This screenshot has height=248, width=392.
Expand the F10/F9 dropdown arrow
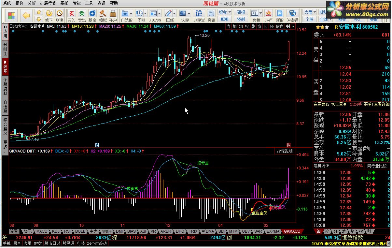[x=160, y=14]
